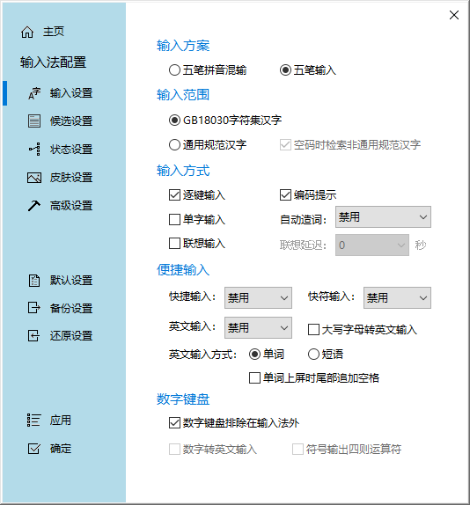This screenshot has height=505, width=470.
Task: Expand the 自动造词 dropdown
Action: coord(383,217)
